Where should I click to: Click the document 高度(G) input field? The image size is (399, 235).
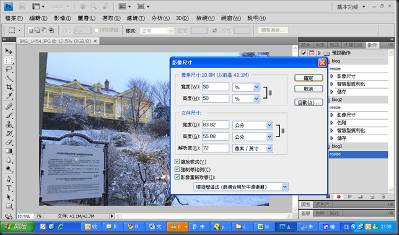[x=216, y=136]
